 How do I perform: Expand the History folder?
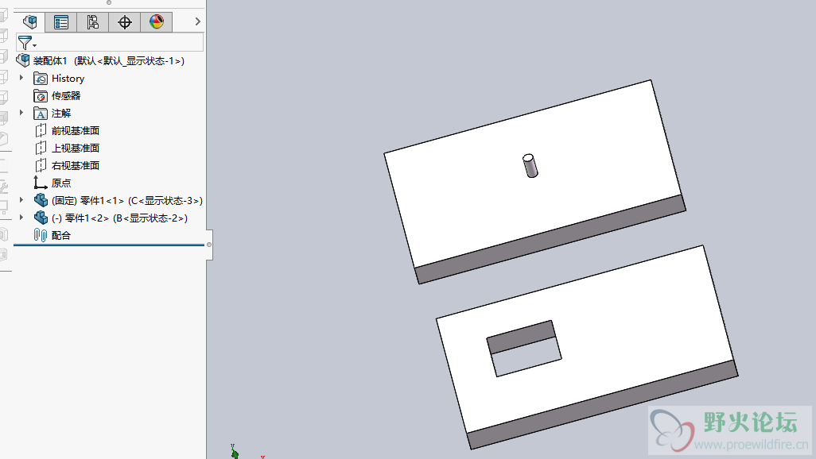coord(21,78)
